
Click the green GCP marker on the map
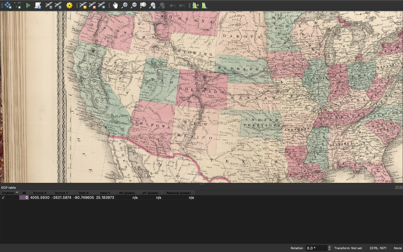click(x=106, y=127)
